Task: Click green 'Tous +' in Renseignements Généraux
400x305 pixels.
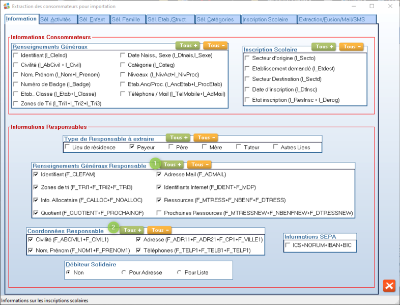Action: point(188,45)
